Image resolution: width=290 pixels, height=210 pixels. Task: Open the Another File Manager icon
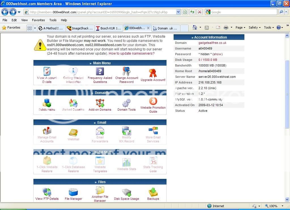click(x=100, y=190)
